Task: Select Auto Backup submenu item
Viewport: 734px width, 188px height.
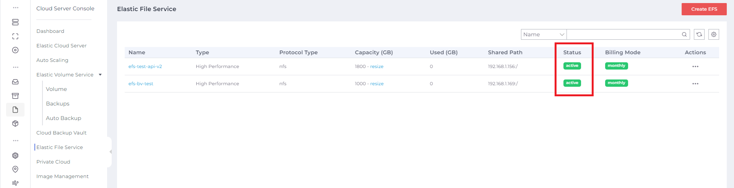Action: (x=63, y=118)
